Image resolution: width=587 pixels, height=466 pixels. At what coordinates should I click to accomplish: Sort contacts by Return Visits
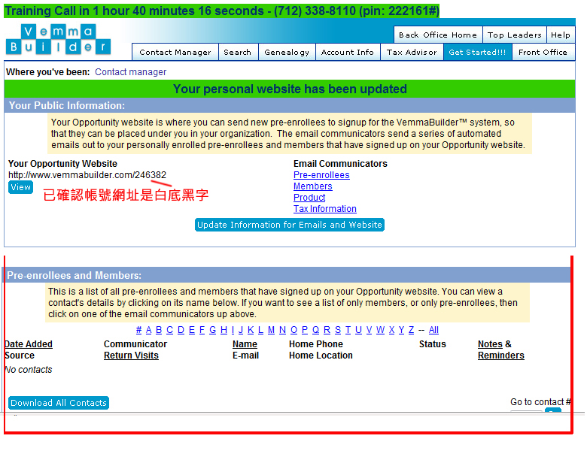coord(131,356)
